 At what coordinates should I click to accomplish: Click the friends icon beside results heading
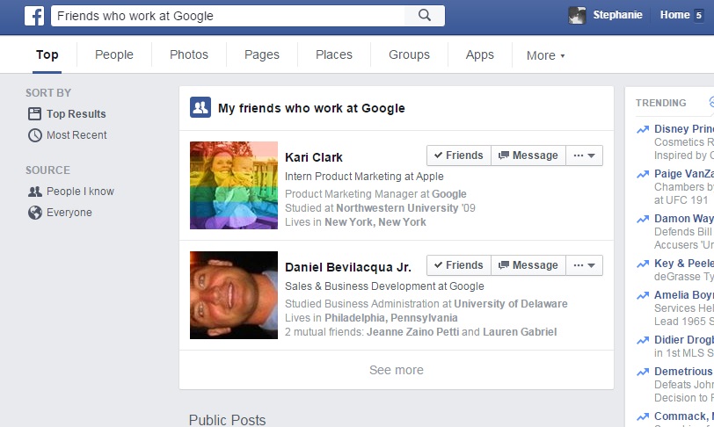200,108
